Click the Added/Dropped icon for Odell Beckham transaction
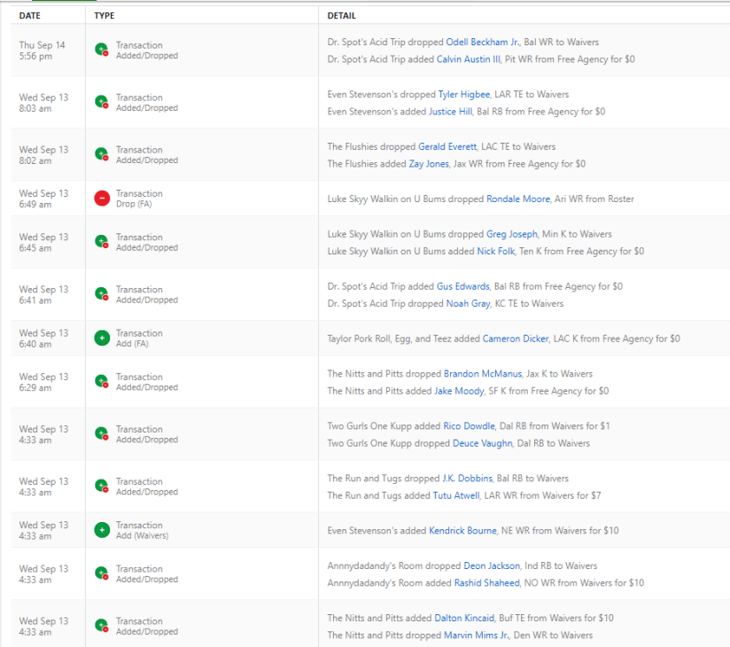Image resolution: width=730 pixels, height=647 pixels. click(102, 51)
